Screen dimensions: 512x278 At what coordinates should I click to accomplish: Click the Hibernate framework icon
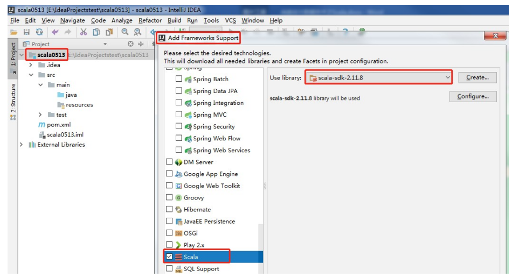tap(178, 210)
